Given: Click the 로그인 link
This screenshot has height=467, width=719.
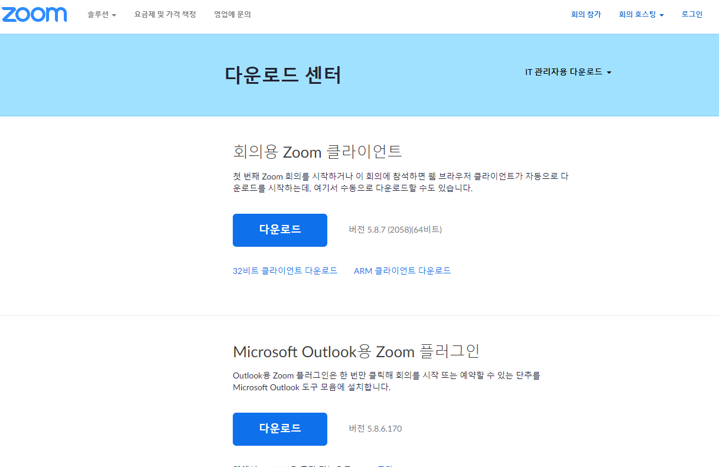Looking at the screenshot, I should tap(692, 14).
